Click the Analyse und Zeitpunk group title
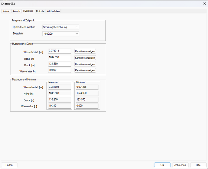The width and height of the screenshot is (208, 169). point(23,21)
